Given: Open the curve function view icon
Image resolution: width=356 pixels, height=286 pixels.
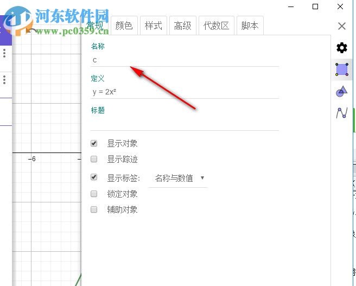Looking at the screenshot, I should click(x=342, y=112).
